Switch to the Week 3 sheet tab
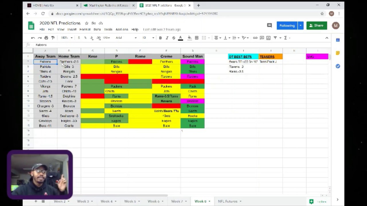Screen dimensions: 367x206 click(83, 201)
